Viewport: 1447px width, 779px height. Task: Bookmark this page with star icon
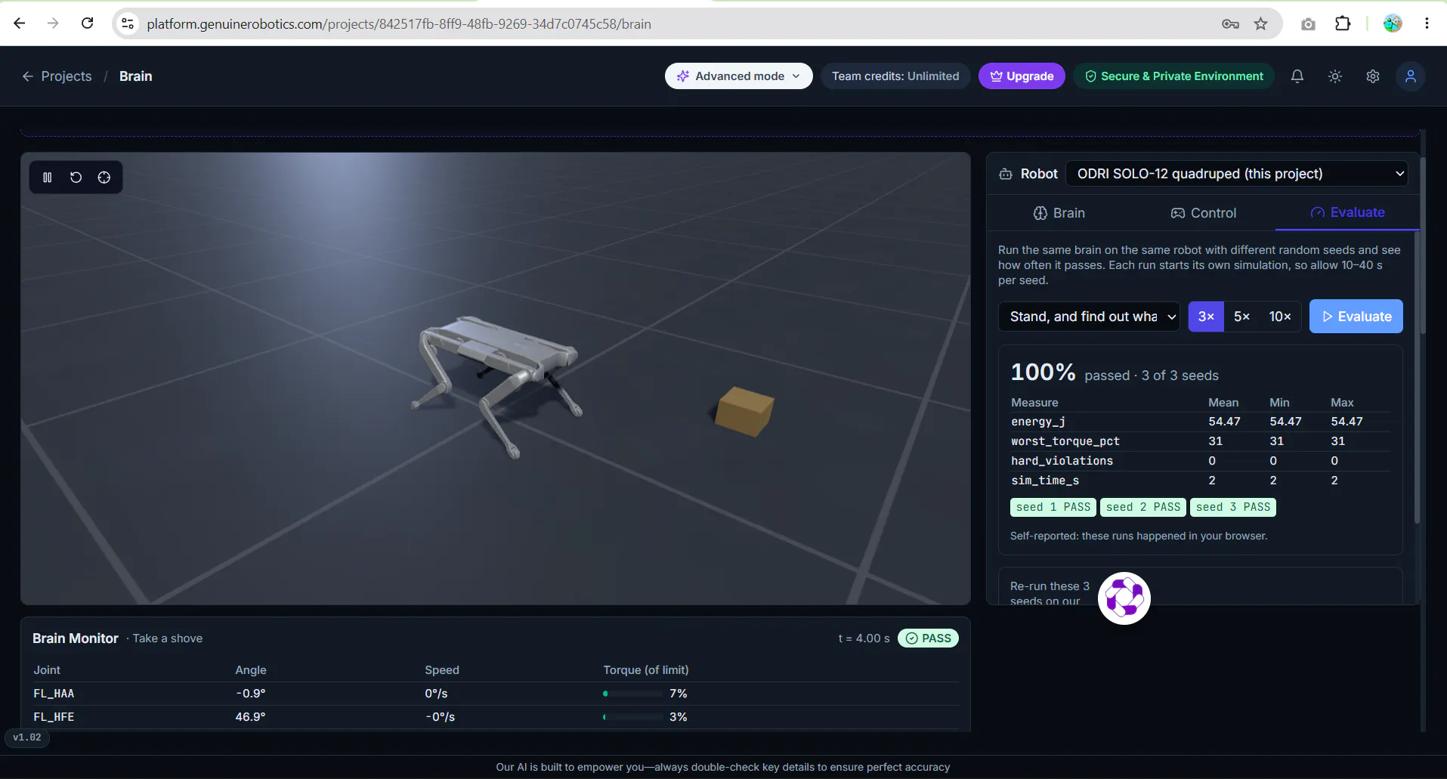(1260, 23)
